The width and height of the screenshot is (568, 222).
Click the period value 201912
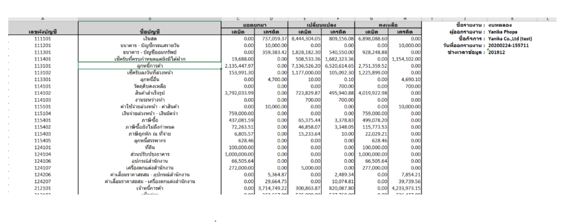point(496,52)
